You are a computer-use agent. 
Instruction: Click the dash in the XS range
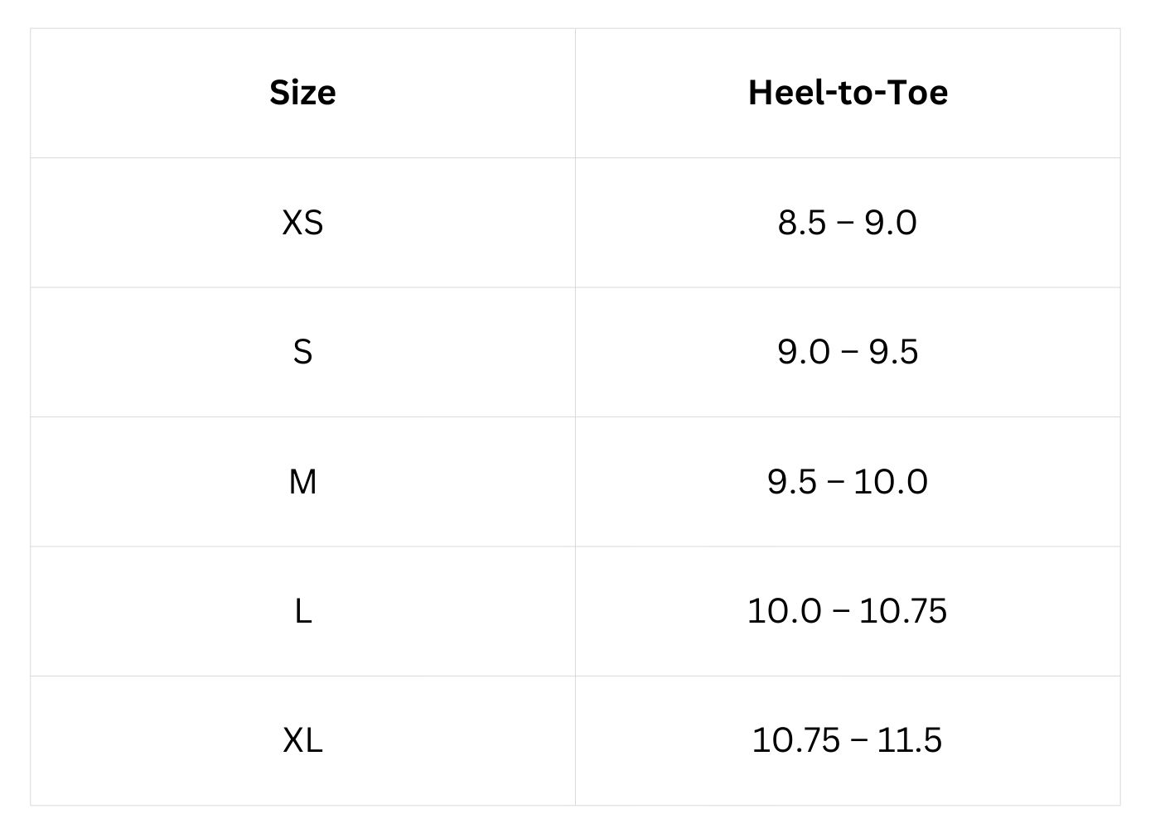click(846, 224)
